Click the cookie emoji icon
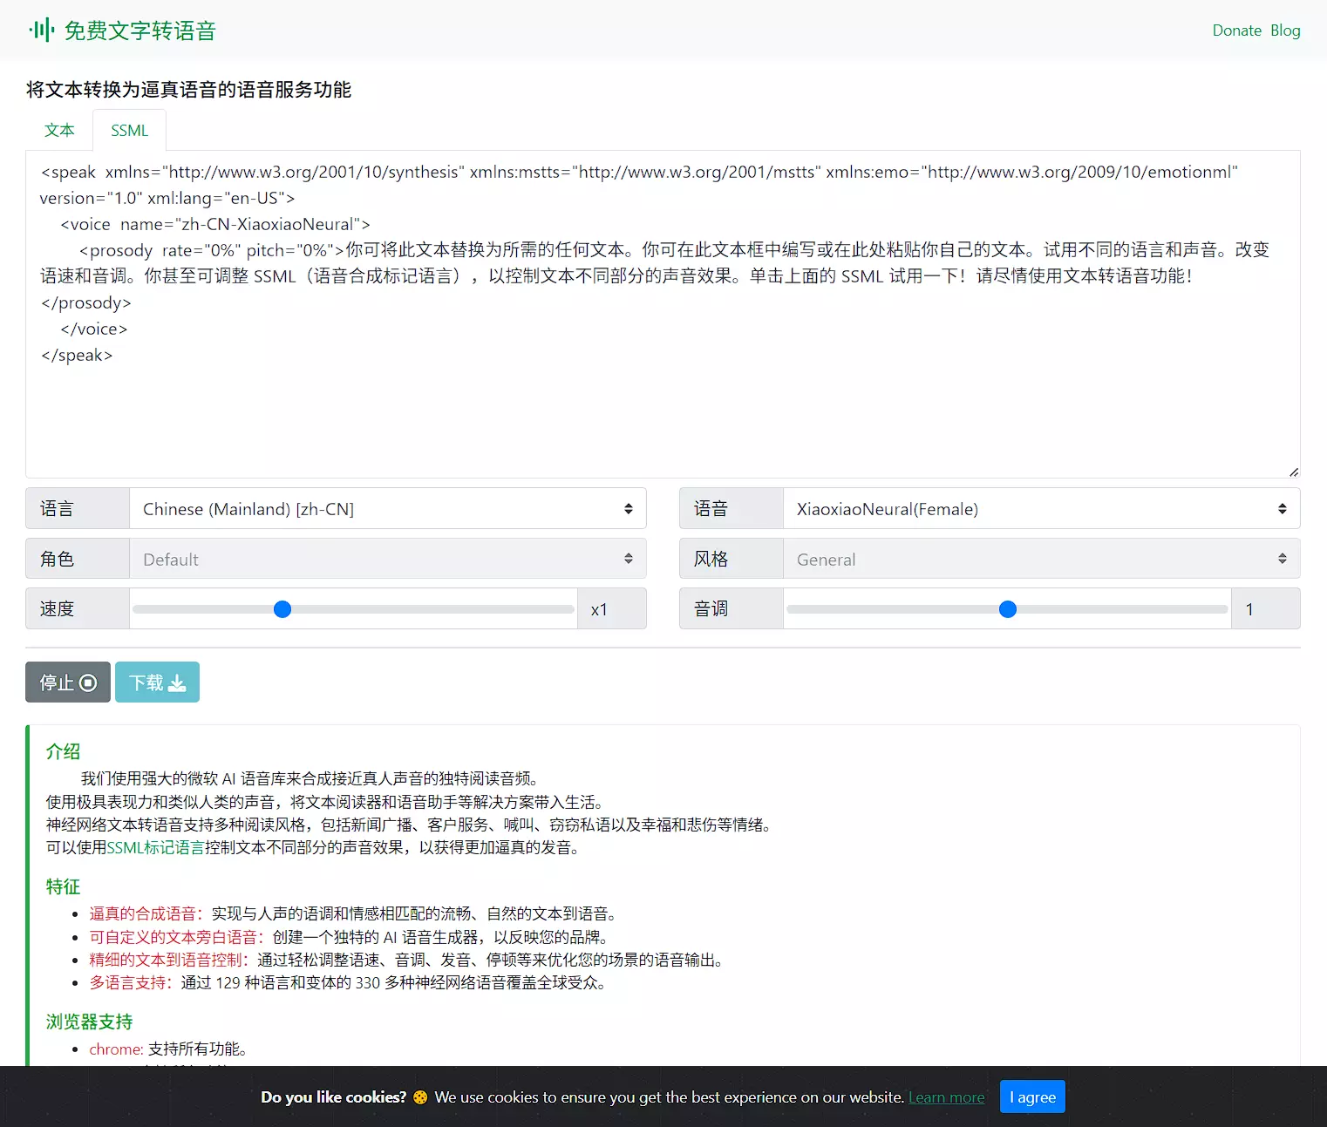Image resolution: width=1327 pixels, height=1127 pixels. [x=420, y=1097]
